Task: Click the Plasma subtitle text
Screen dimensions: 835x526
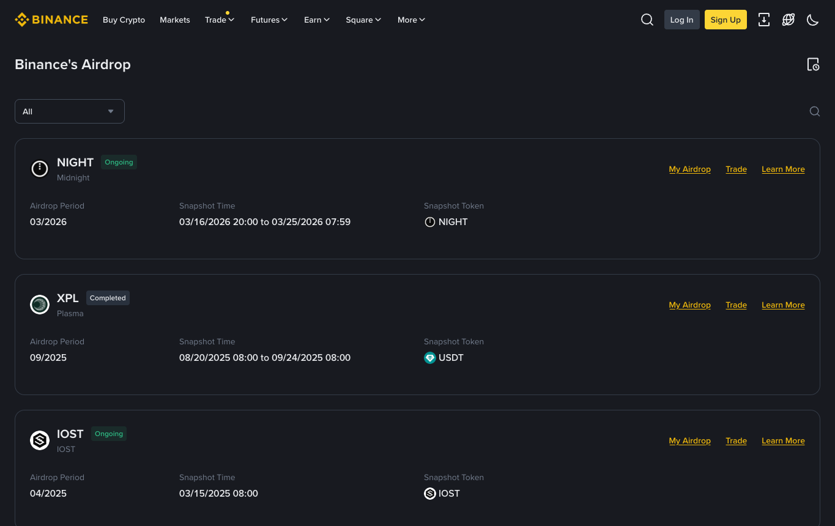Action: pos(70,314)
